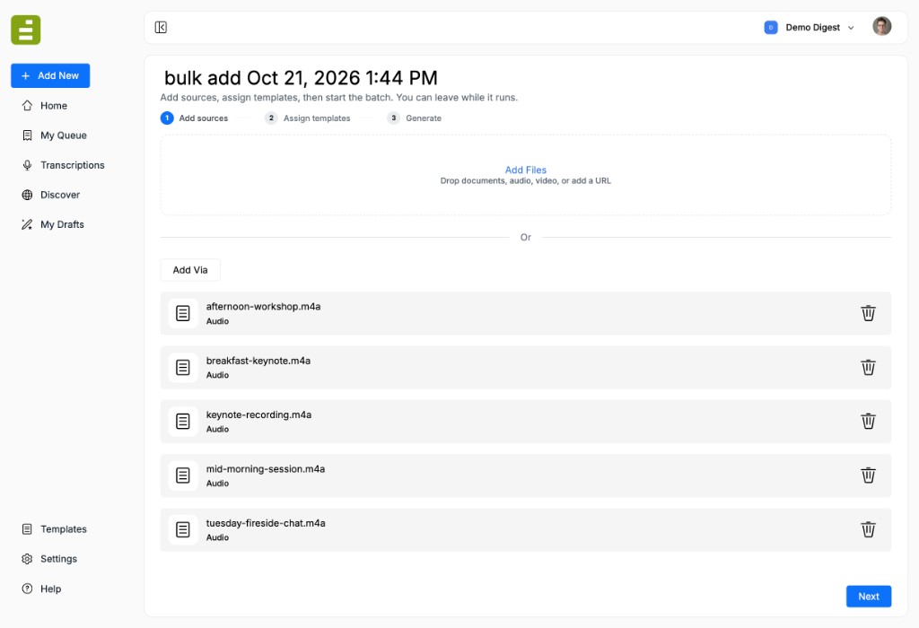Select the tuesday-fireside-chat.m4a file name

[266, 523]
